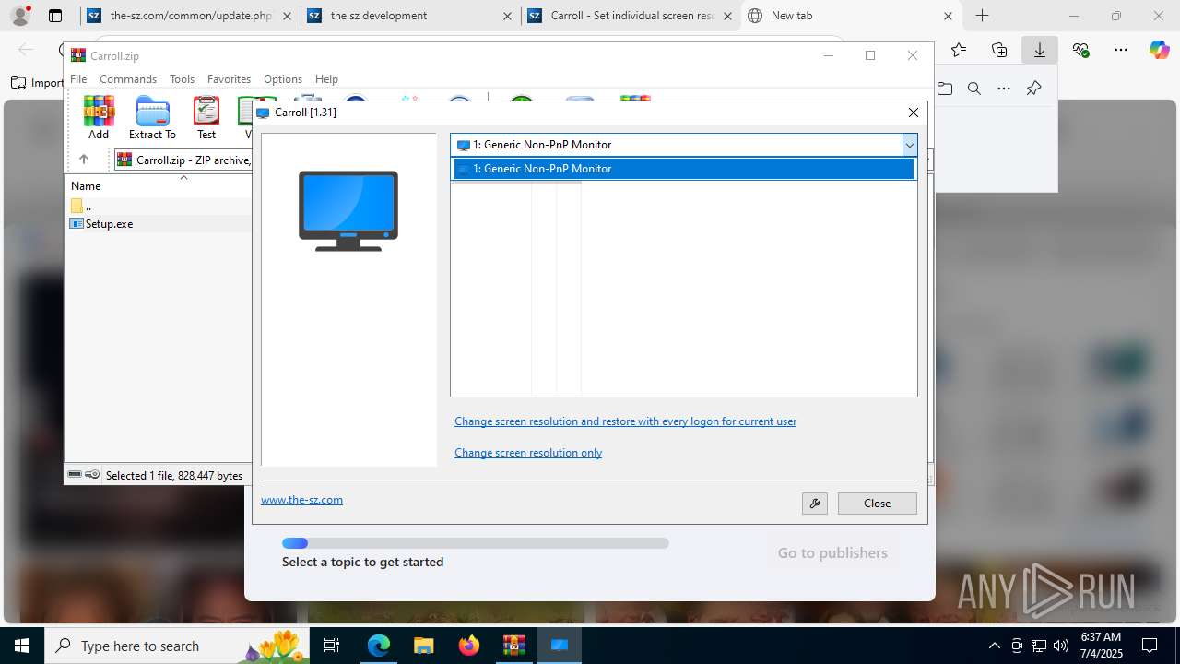The image size is (1180, 664).
Task: Open WinRAR Commands menu
Action: (128, 79)
